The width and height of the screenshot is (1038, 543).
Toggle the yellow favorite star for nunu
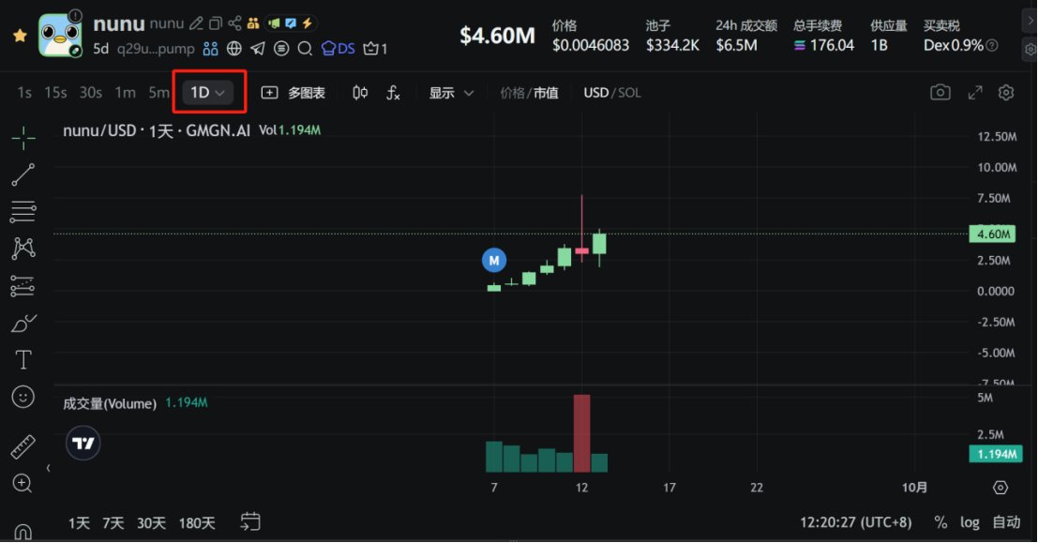click(20, 36)
